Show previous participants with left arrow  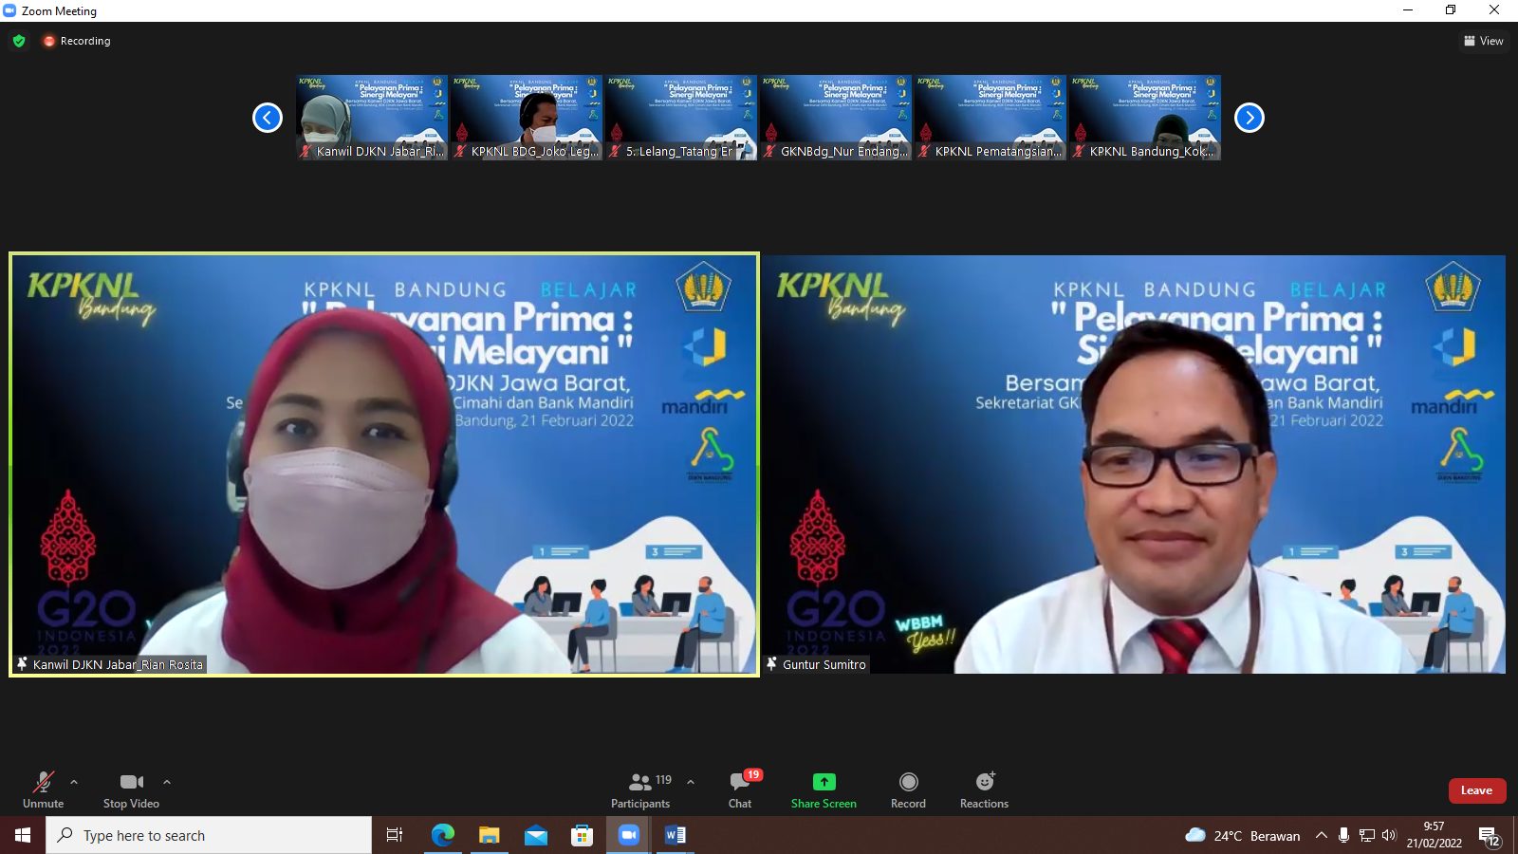pyautogui.click(x=268, y=118)
